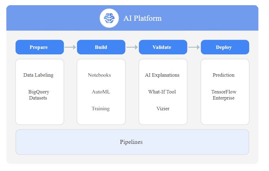
Task: Open BigQuery Datasets under Prepare
Action: click(x=38, y=95)
